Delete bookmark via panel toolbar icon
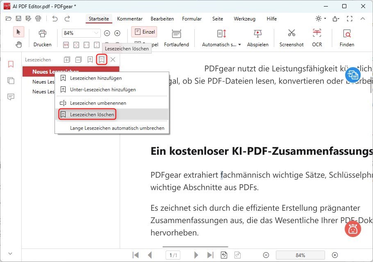Viewport: 373px width, 262px height. point(102,60)
